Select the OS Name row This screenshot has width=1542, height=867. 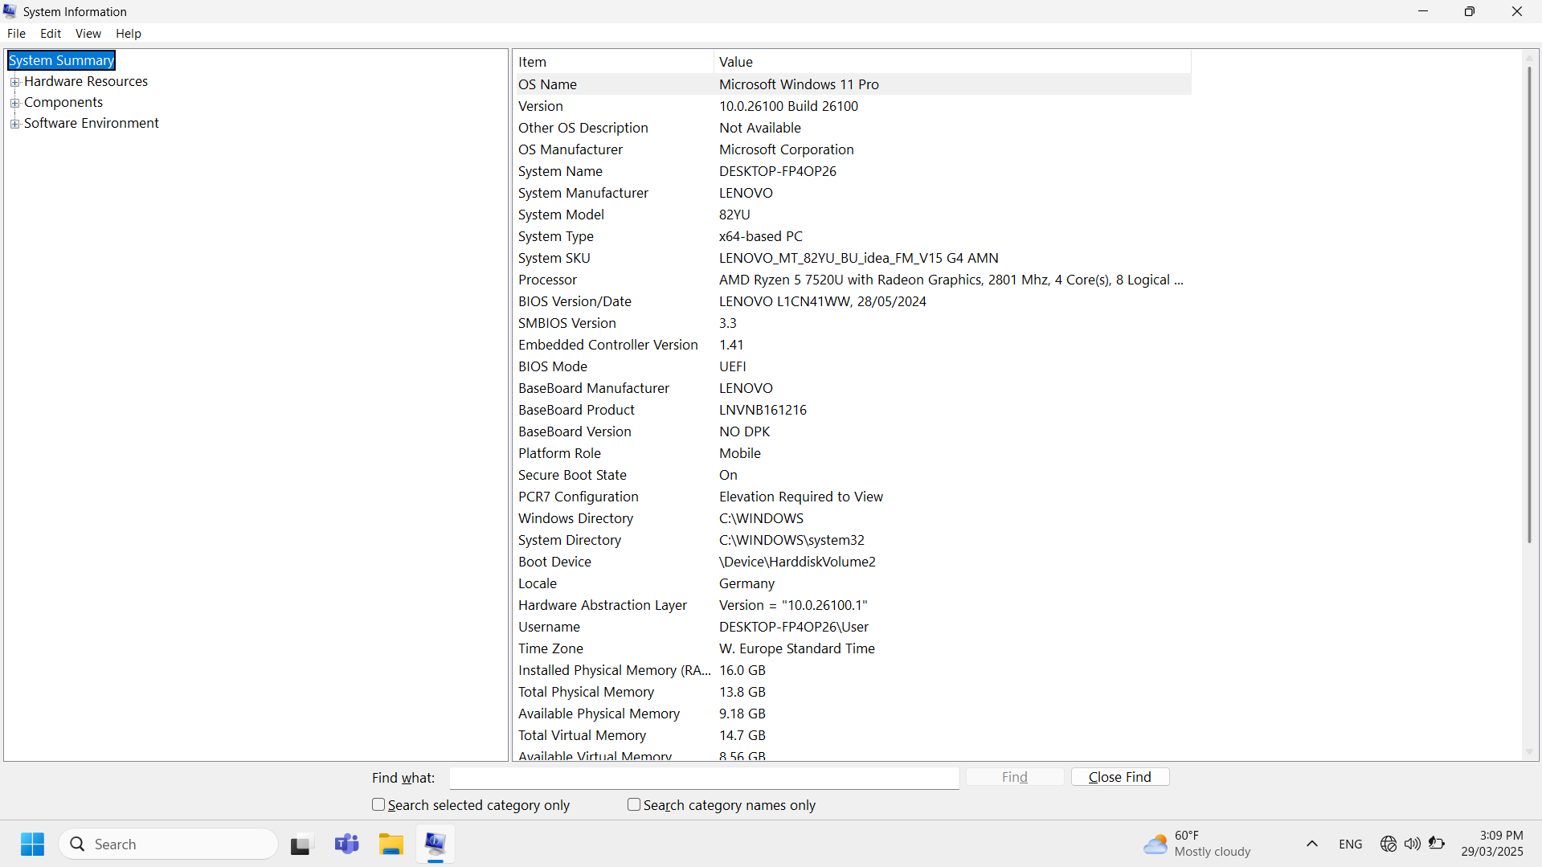pyautogui.click(x=853, y=84)
